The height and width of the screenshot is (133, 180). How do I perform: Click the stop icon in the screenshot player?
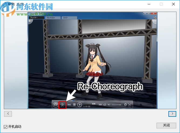pos(74,105)
